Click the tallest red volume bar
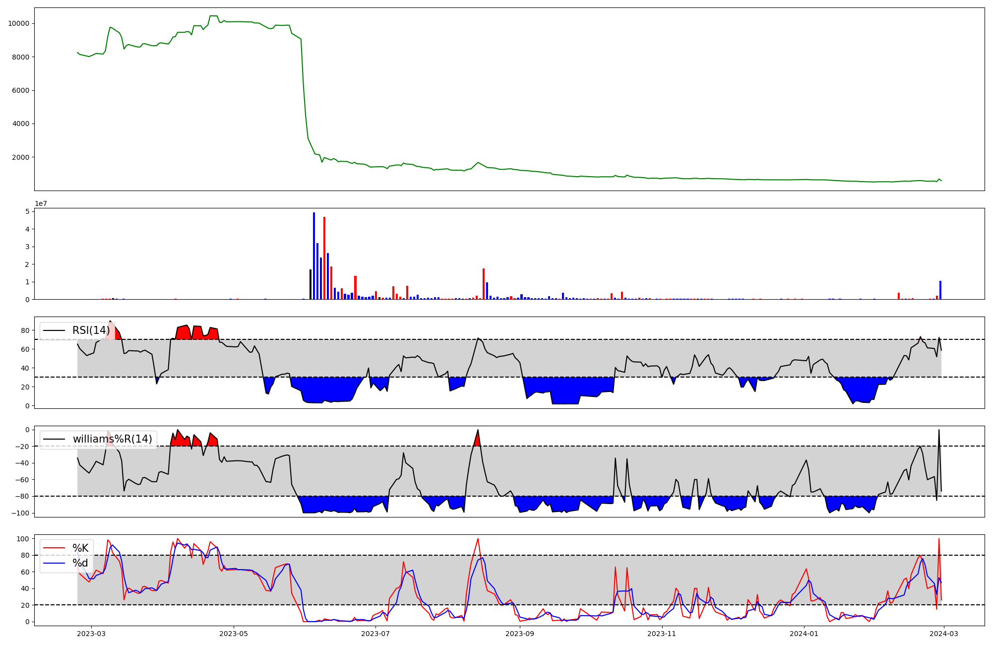The width and height of the screenshot is (992, 645). point(324,258)
